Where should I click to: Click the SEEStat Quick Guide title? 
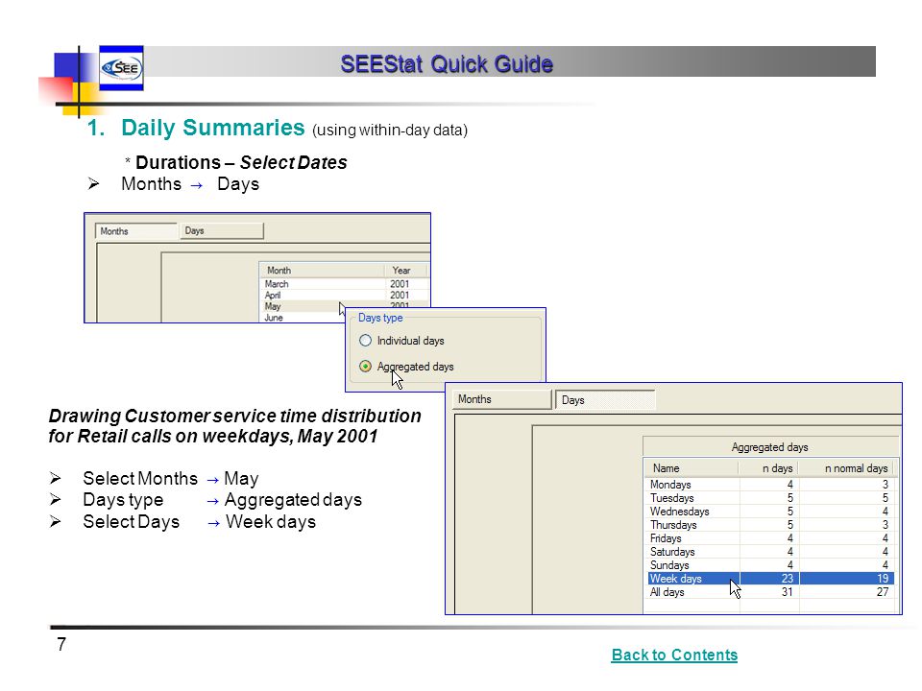click(447, 64)
